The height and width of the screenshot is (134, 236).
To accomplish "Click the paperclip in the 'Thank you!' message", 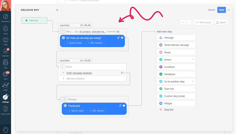I will click(120, 105).
